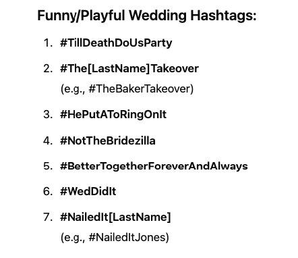Click the #The[LastName]Takeover hashtag
Screen dimensions: 298x258
[129, 68]
